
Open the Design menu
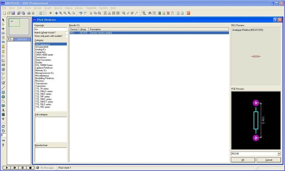point(37,8)
